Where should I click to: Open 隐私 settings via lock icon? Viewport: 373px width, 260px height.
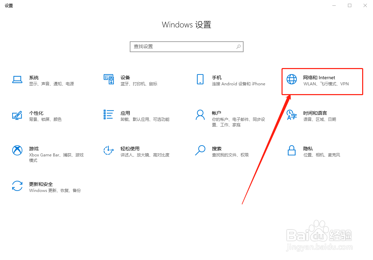tap(291, 151)
